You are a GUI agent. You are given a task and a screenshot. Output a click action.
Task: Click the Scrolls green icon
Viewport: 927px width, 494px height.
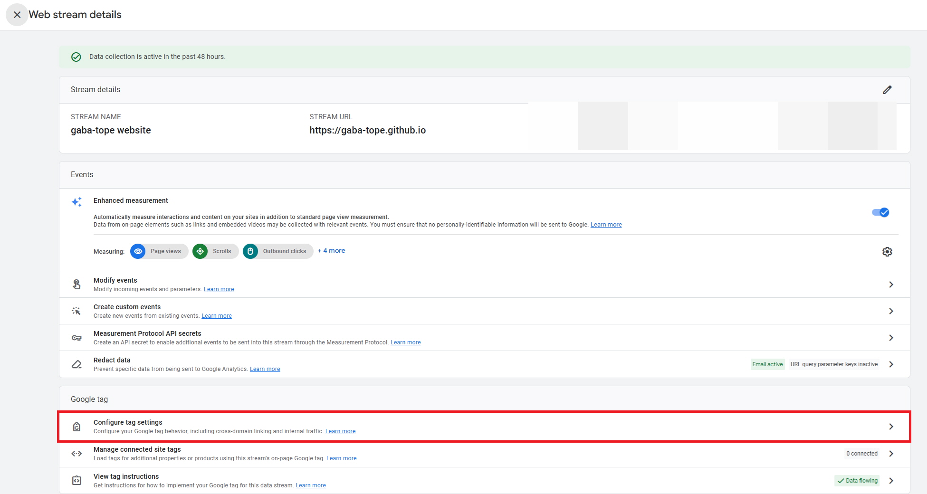[x=200, y=251]
